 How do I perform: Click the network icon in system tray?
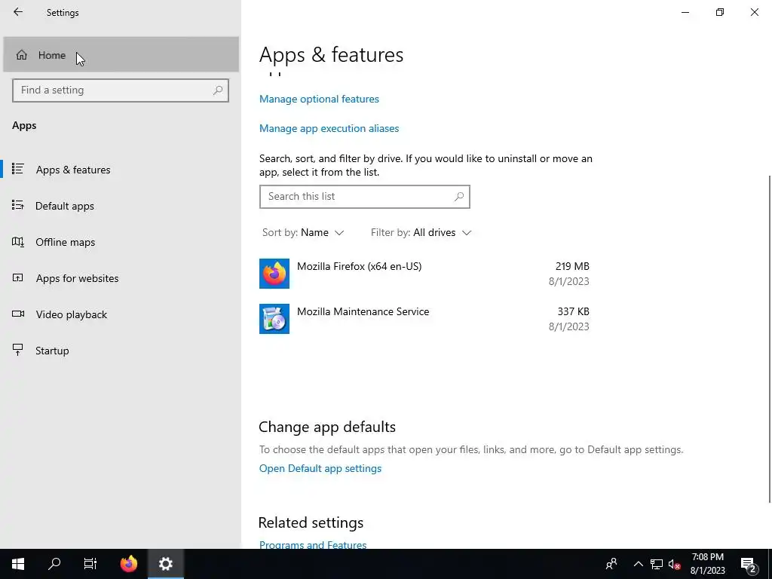coord(657,564)
